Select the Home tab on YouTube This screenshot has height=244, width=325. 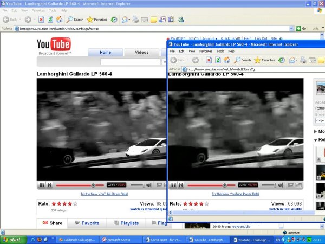(105, 52)
